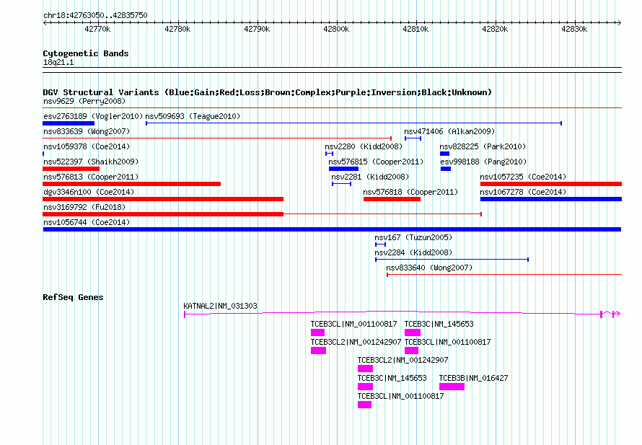This screenshot has width=642, height=445.
Task: Select the nsv9629 (Perry2008) variant label
Action: pos(84,101)
